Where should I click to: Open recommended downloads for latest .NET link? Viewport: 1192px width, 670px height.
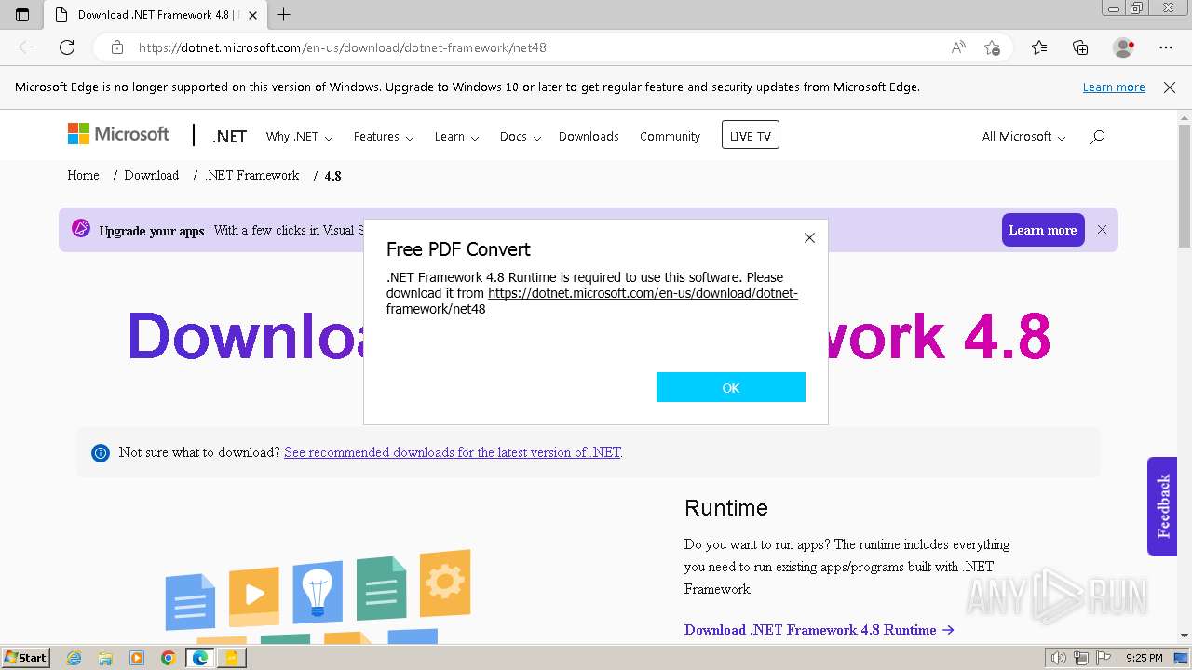[452, 452]
